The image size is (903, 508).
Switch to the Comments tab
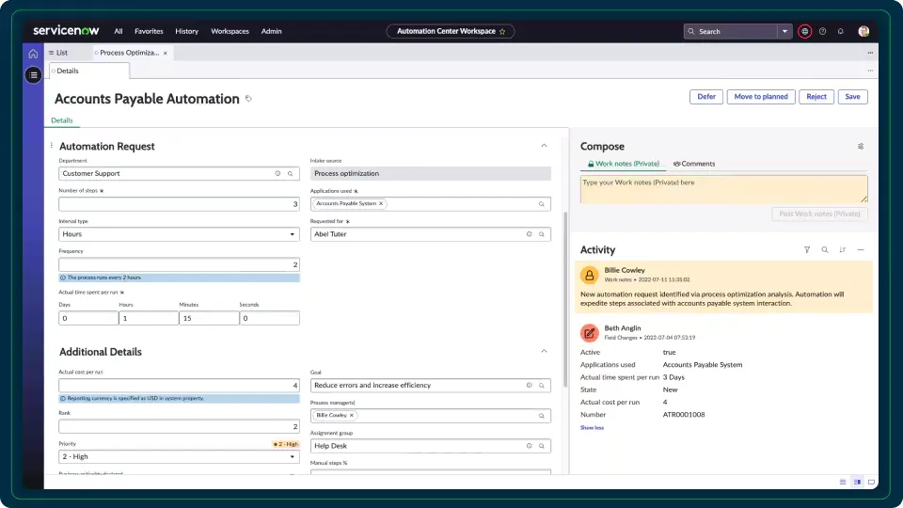(694, 164)
